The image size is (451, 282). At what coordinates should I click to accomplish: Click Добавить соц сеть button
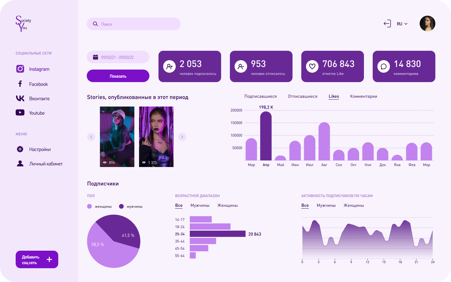click(37, 259)
